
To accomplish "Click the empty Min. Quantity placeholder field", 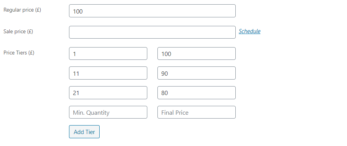I will click(108, 112).
